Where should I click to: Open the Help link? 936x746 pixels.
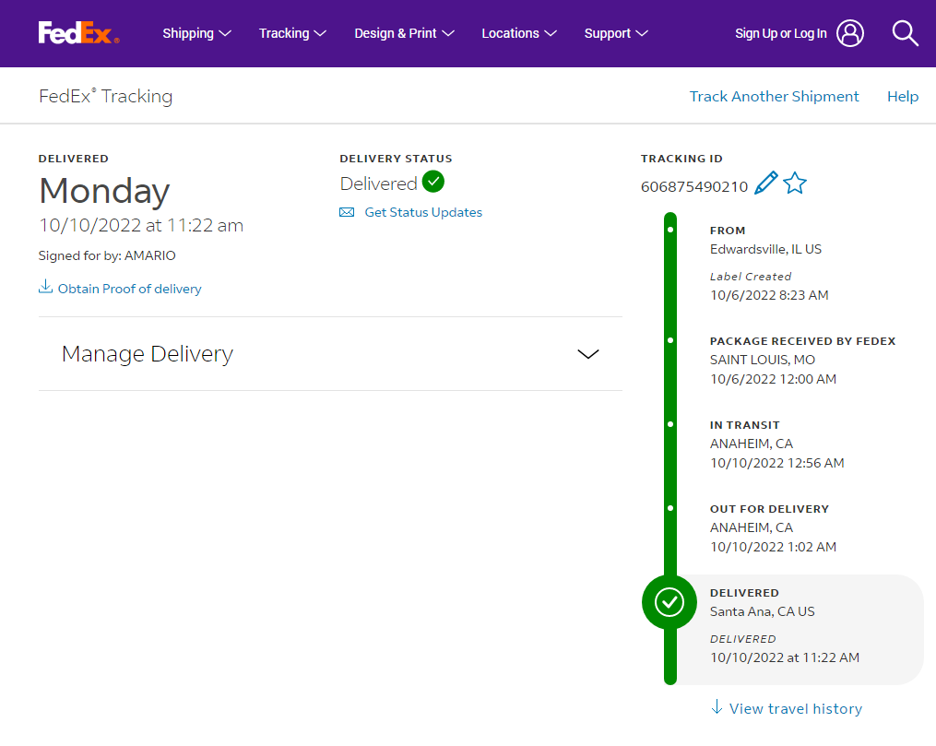coord(903,97)
